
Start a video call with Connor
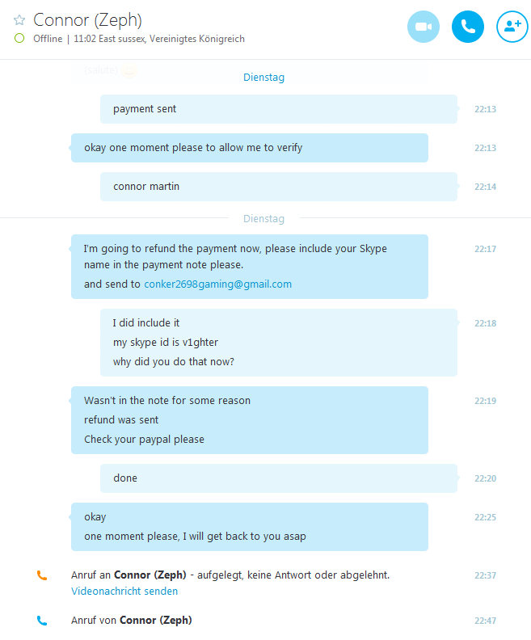424,27
